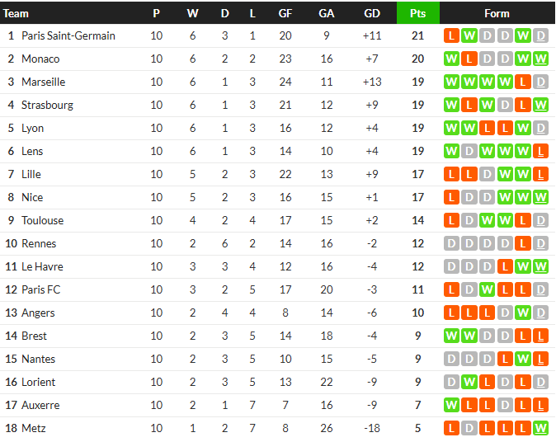Viewport: 556px width, 442px height.
Task: Open the Marseille team link
Action: coord(43,82)
